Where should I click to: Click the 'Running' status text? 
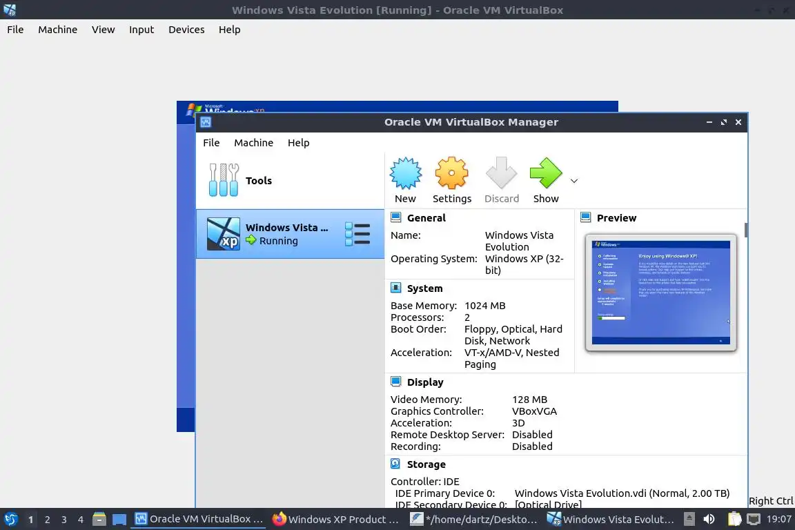pyautogui.click(x=278, y=241)
